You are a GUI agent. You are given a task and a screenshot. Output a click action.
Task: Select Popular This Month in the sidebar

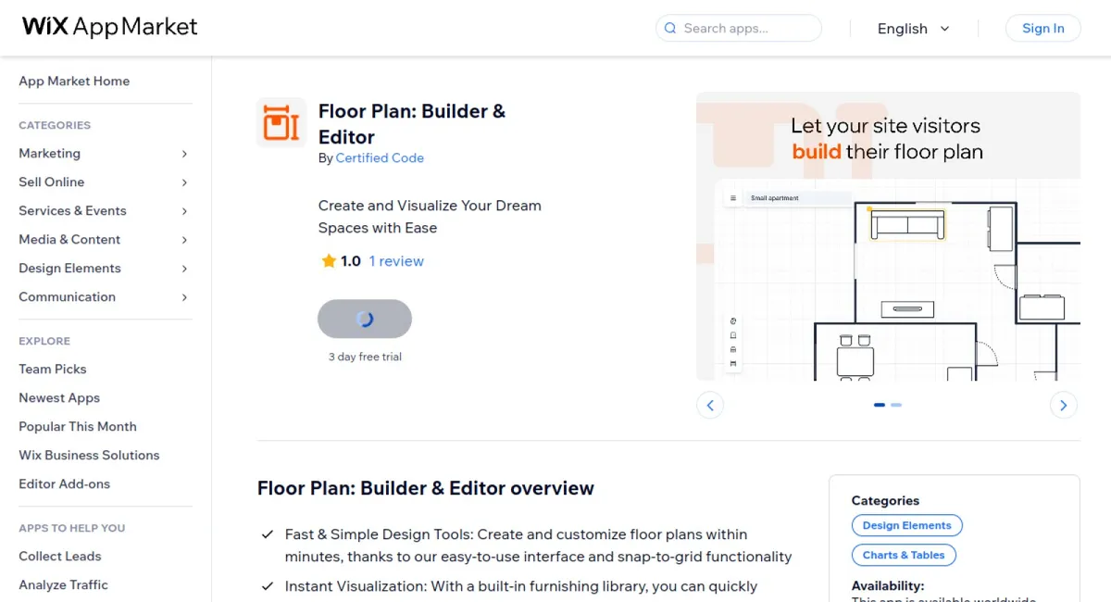[x=77, y=426]
